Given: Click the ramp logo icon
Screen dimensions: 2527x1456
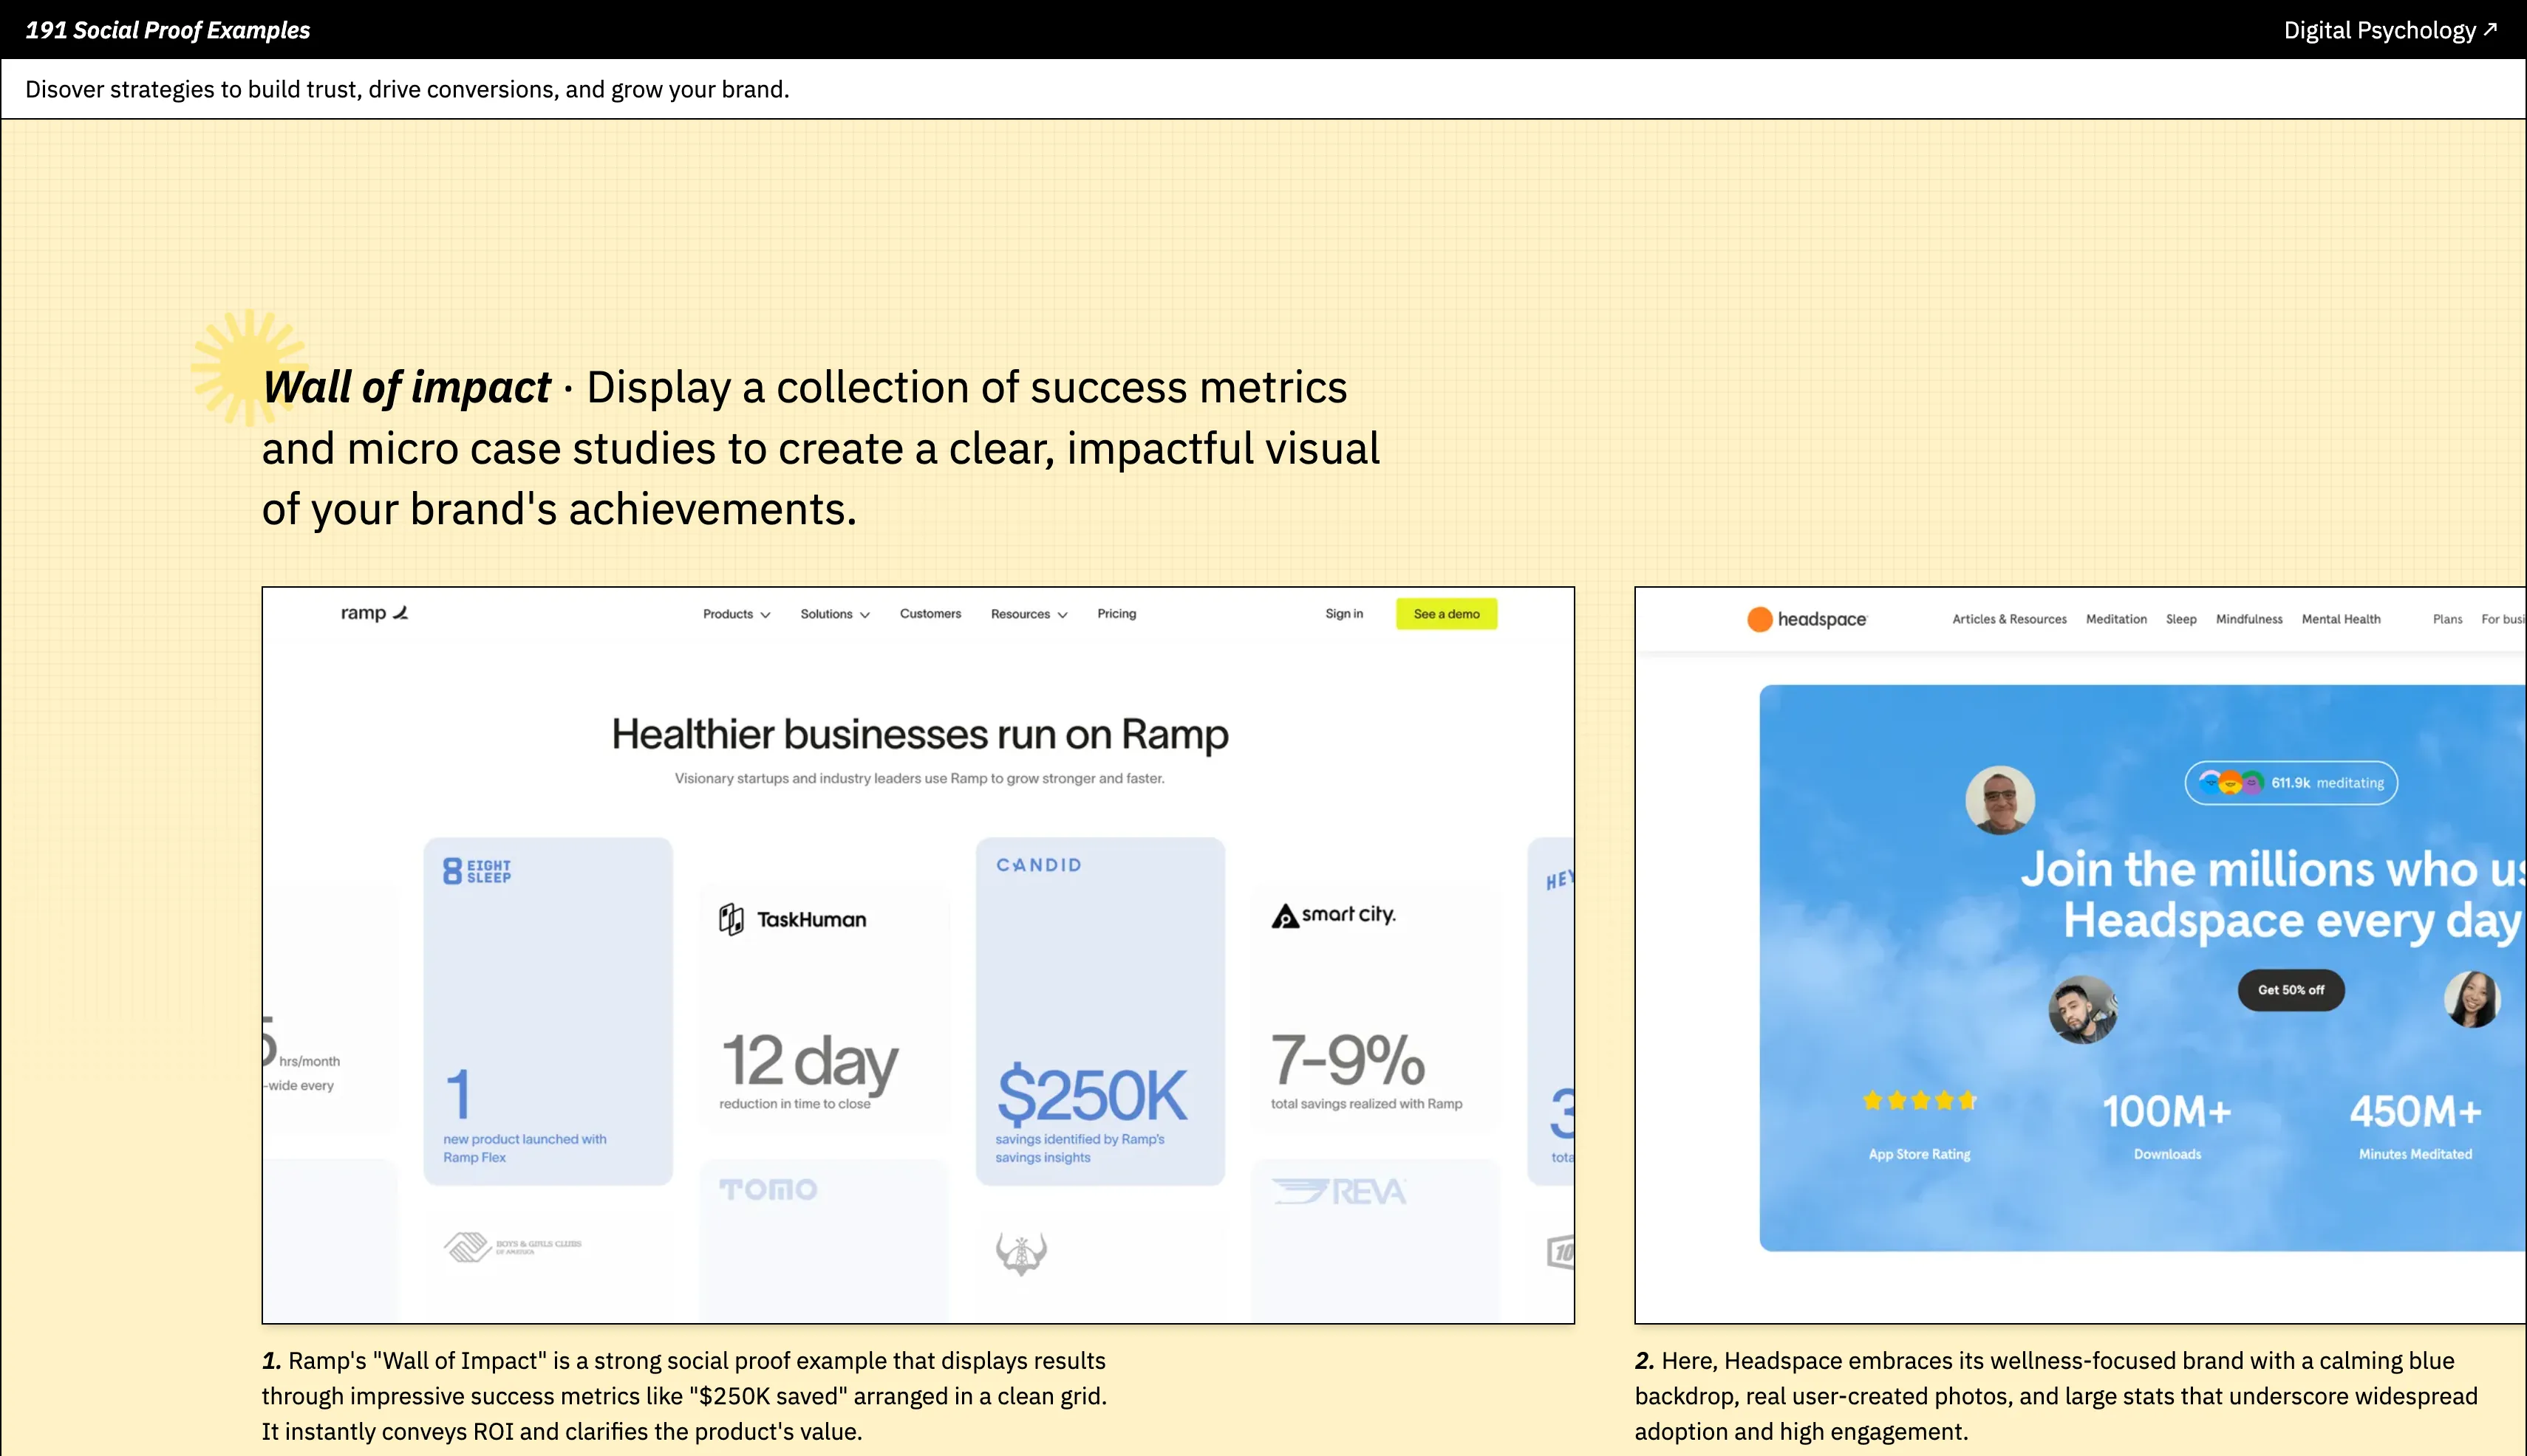Looking at the screenshot, I should (x=400, y=613).
